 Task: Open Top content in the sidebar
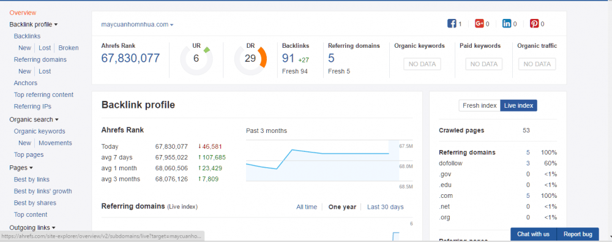31,214
